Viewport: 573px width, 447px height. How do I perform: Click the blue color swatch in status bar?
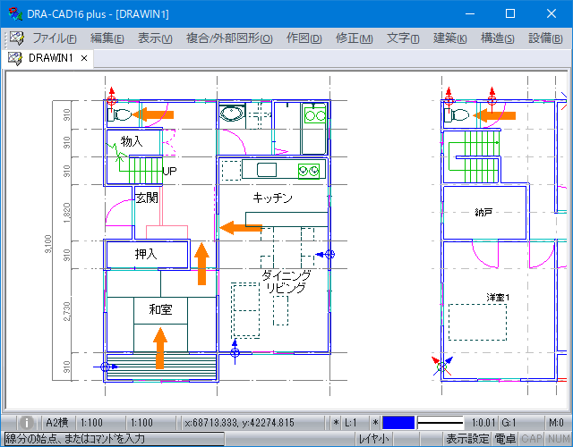[x=398, y=422]
